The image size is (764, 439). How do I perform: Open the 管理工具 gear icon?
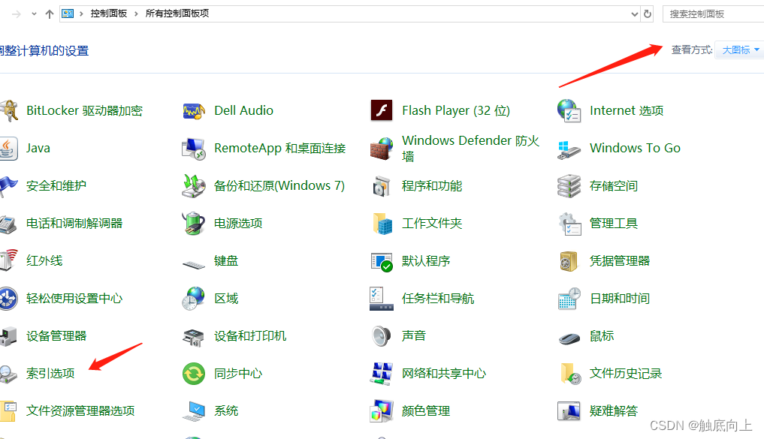point(569,224)
